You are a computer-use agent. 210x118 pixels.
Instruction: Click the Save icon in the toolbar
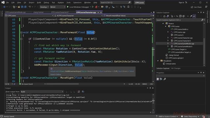[22, 7]
